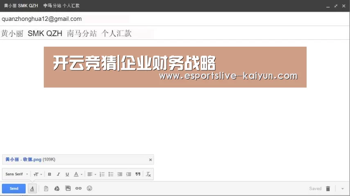
Task: Send the email with Send button
Action: [x=14, y=188]
